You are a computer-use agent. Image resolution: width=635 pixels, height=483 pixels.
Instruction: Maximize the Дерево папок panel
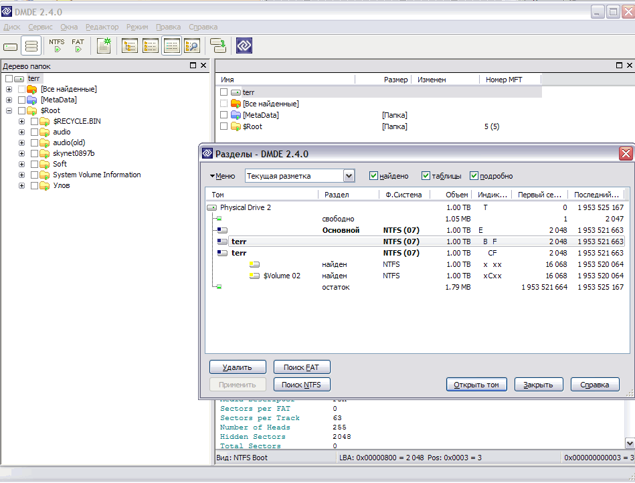(193, 65)
